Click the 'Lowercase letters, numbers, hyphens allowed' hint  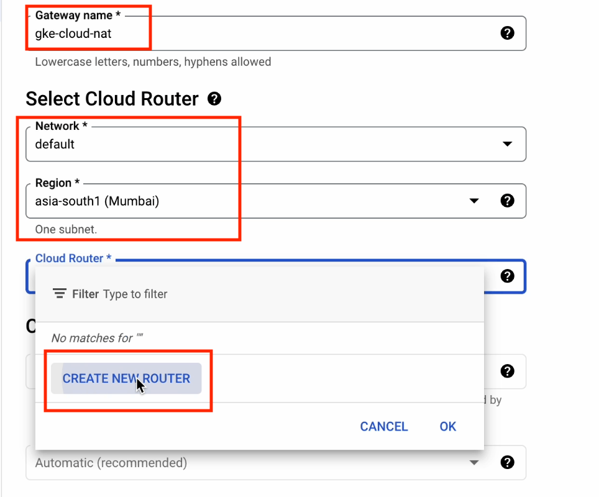(x=153, y=62)
